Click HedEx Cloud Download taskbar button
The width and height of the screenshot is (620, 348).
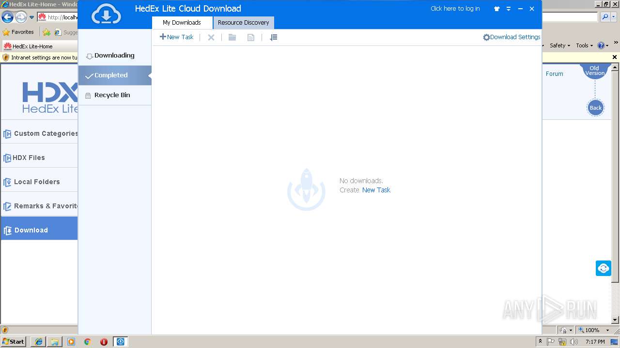click(x=121, y=342)
